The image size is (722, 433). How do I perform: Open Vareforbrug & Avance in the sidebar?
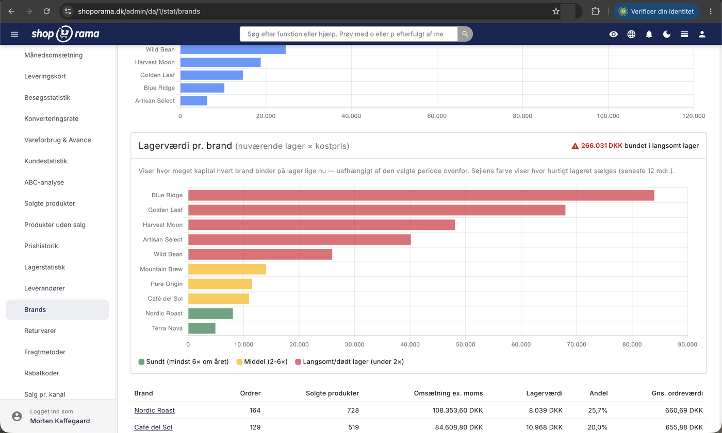58,140
